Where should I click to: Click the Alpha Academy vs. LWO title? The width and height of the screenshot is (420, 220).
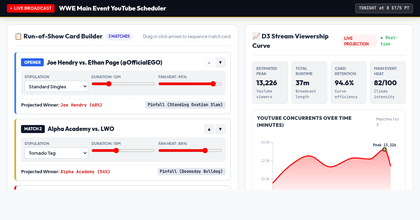(x=81, y=129)
